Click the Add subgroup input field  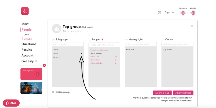click(68, 44)
